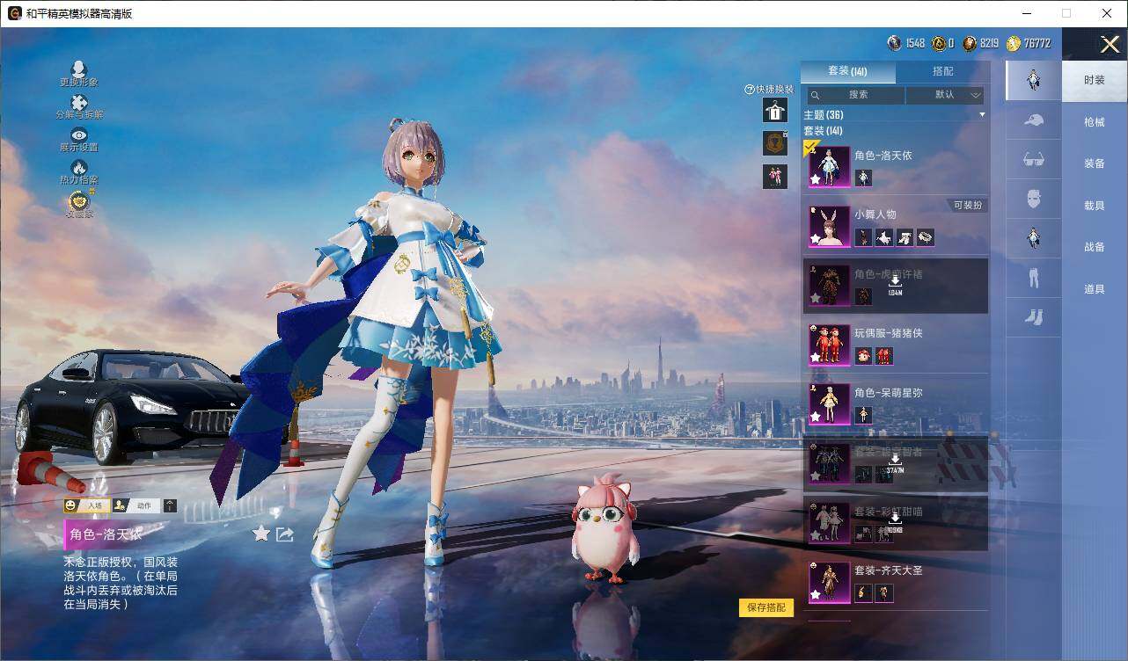This screenshot has width=1128, height=661.
Task: Select the face mask category icon
Action: [x=1034, y=199]
